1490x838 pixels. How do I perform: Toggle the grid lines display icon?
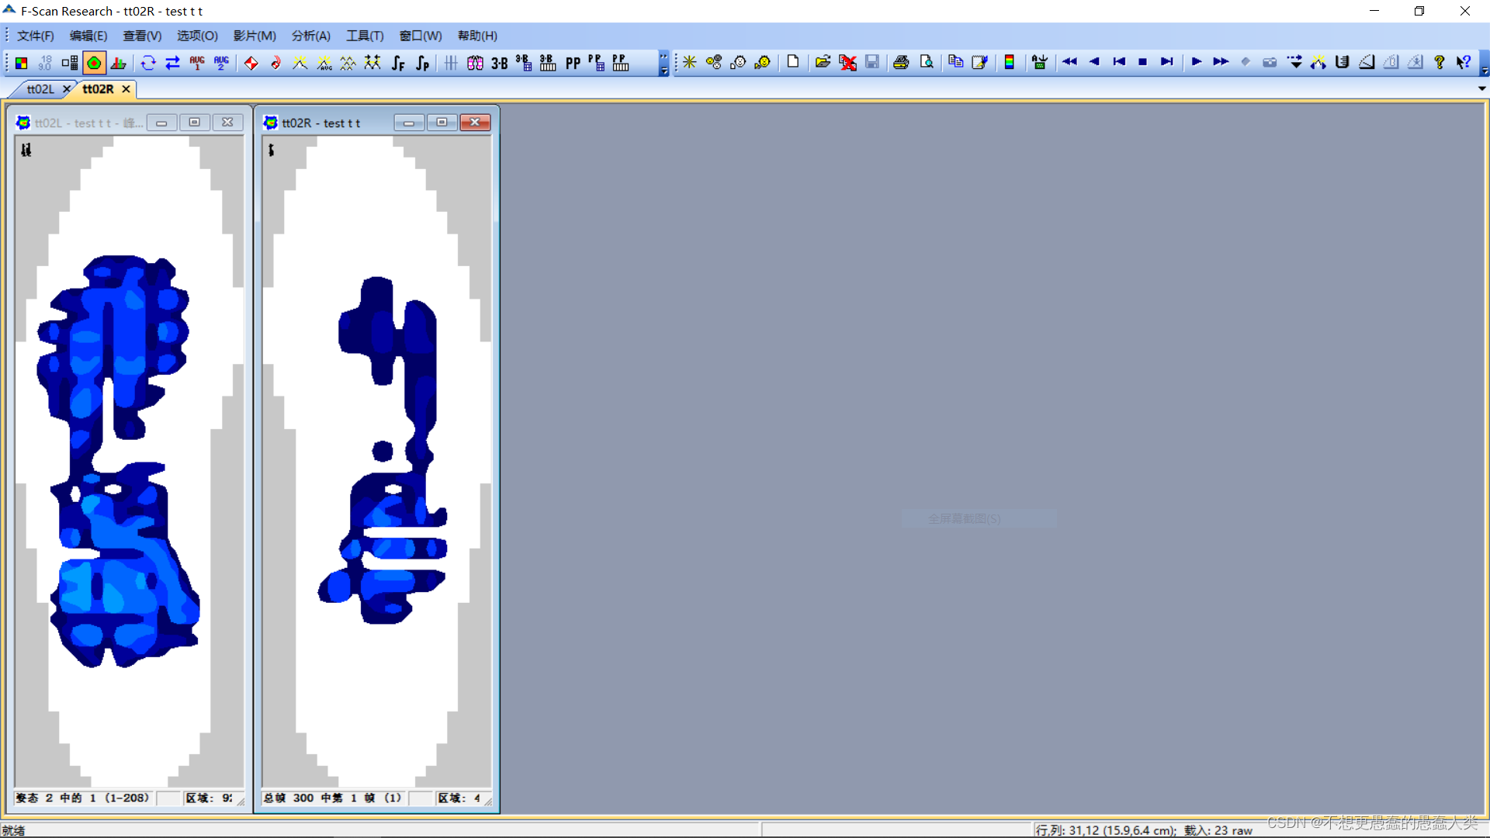tap(451, 63)
